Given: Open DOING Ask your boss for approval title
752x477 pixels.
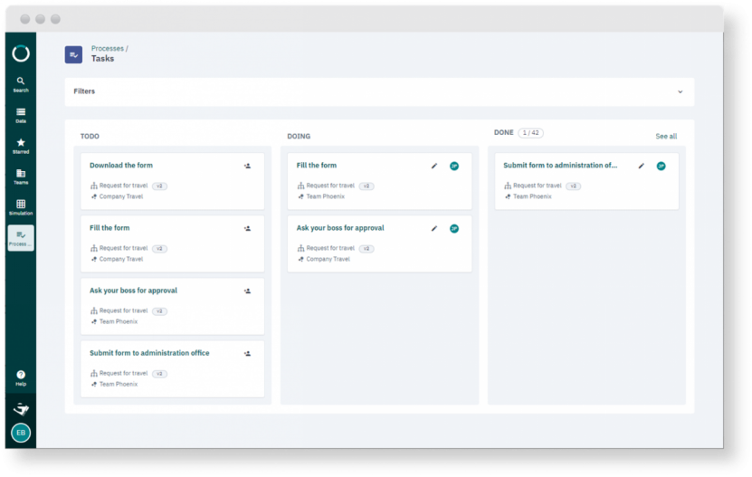Looking at the screenshot, I should click(x=340, y=228).
